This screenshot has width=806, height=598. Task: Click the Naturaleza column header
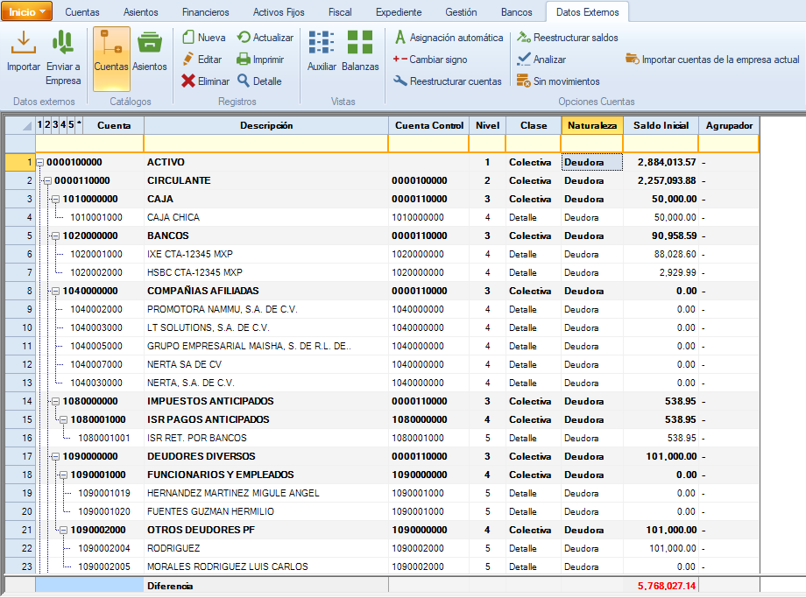coord(592,125)
